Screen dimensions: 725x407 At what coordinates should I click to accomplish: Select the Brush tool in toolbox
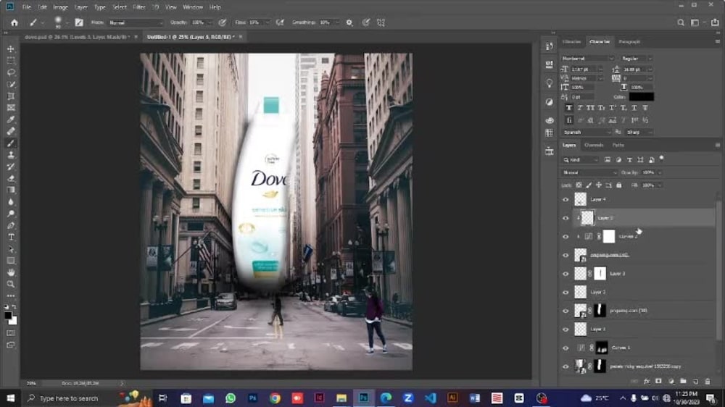11,143
